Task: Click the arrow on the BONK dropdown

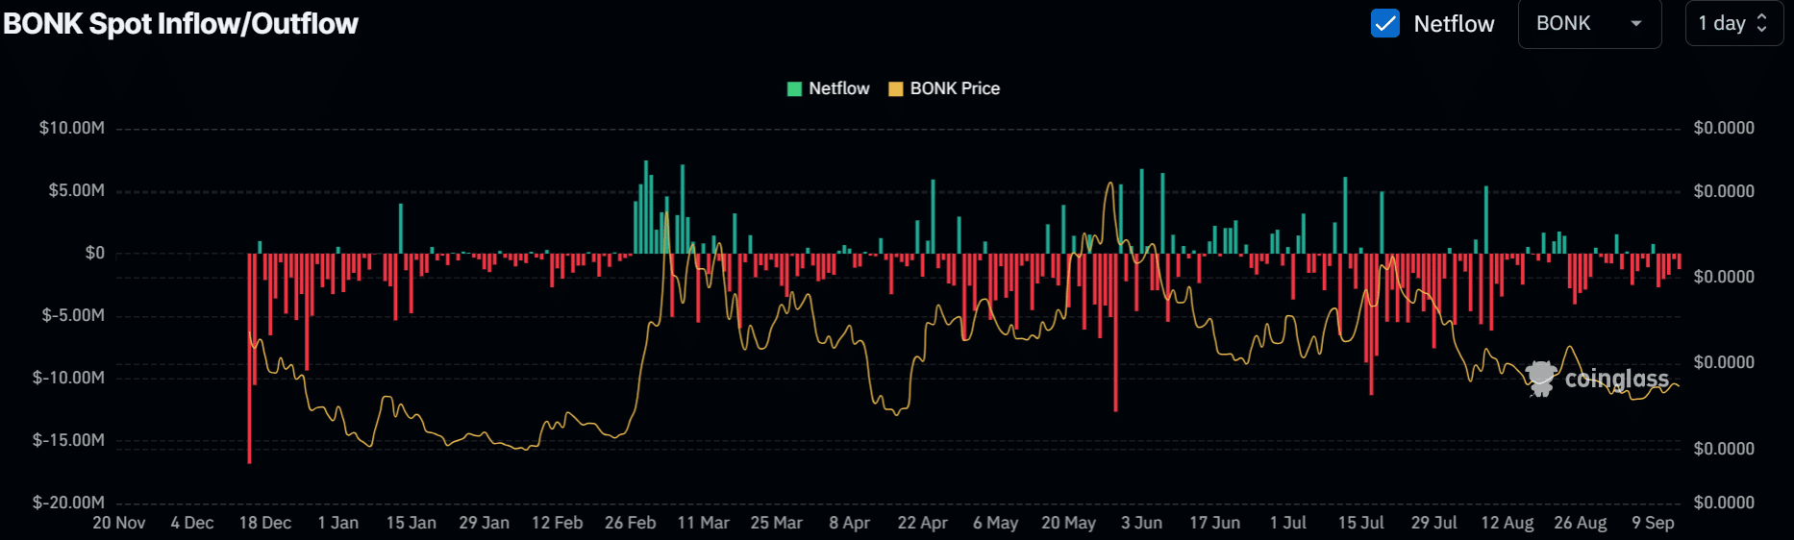Action: [x=1636, y=24]
